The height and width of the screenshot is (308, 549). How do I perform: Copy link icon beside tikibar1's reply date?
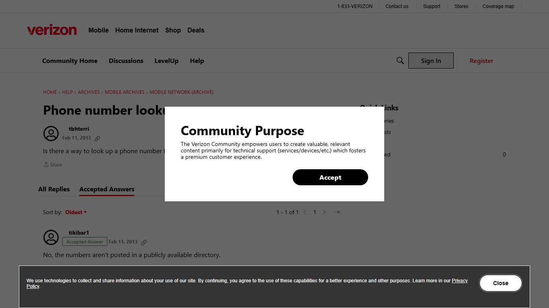pos(144,242)
